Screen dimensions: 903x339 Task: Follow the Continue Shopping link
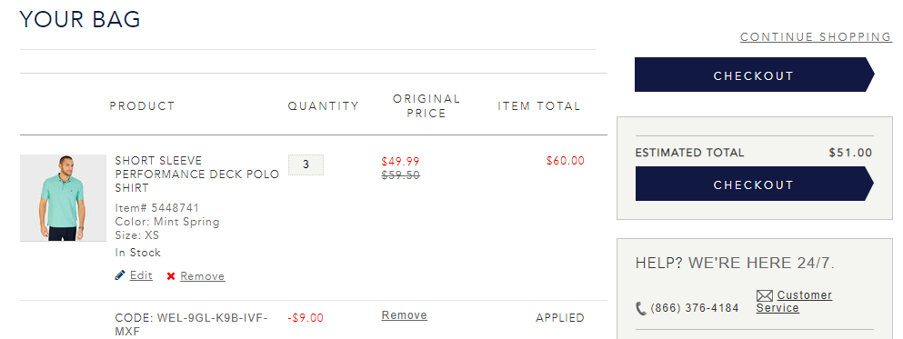click(x=816, y=37)
